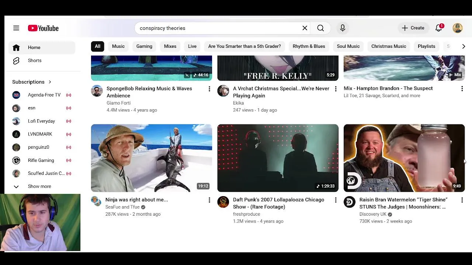Open options for Raisin Bran Watermelon video
This screenshot has width=472, height=265.
pos(462,200)
